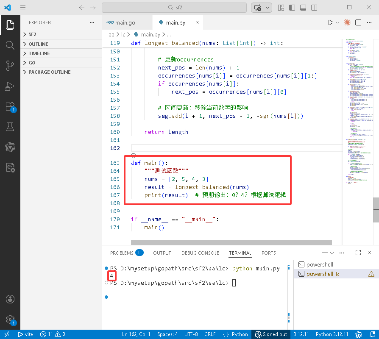The width and height of the screenshot is (379, 339).
Task: Click Run Python File play button
Action: [330, 22]
